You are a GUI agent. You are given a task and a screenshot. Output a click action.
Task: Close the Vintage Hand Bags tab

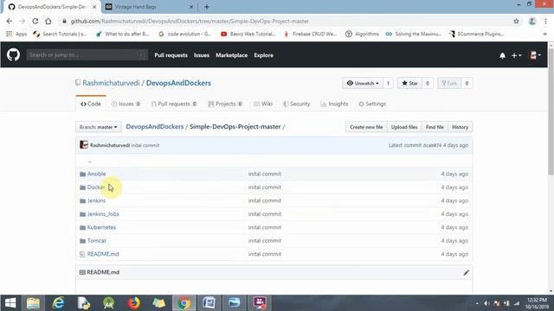[x=191, y=7]
